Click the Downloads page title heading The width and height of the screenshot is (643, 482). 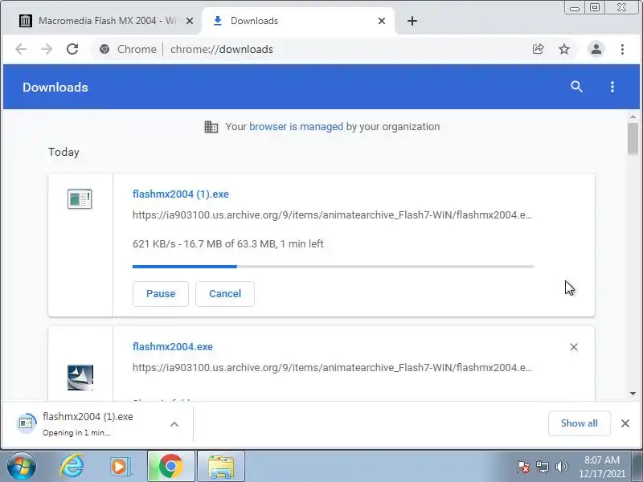(55, 88)
